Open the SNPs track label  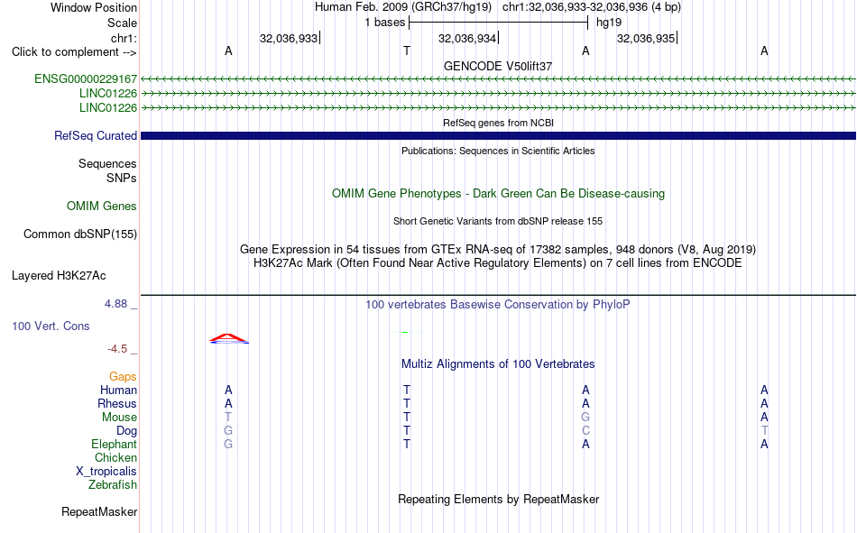click(122, 179)
